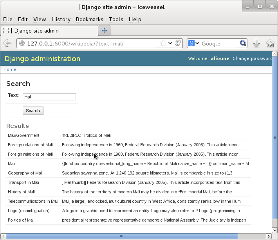
Task: Click the browser back arrow button
Action: pos(7,43)
